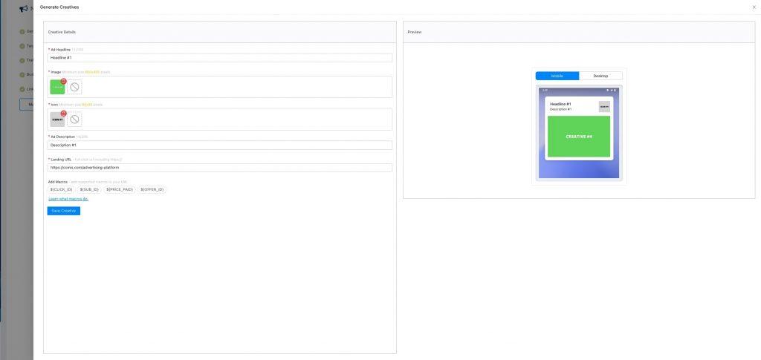761x360 pixels.
Task: Insert the ${SUB_ID} macro
Action: pyautogui.click(x=90, y=189)
